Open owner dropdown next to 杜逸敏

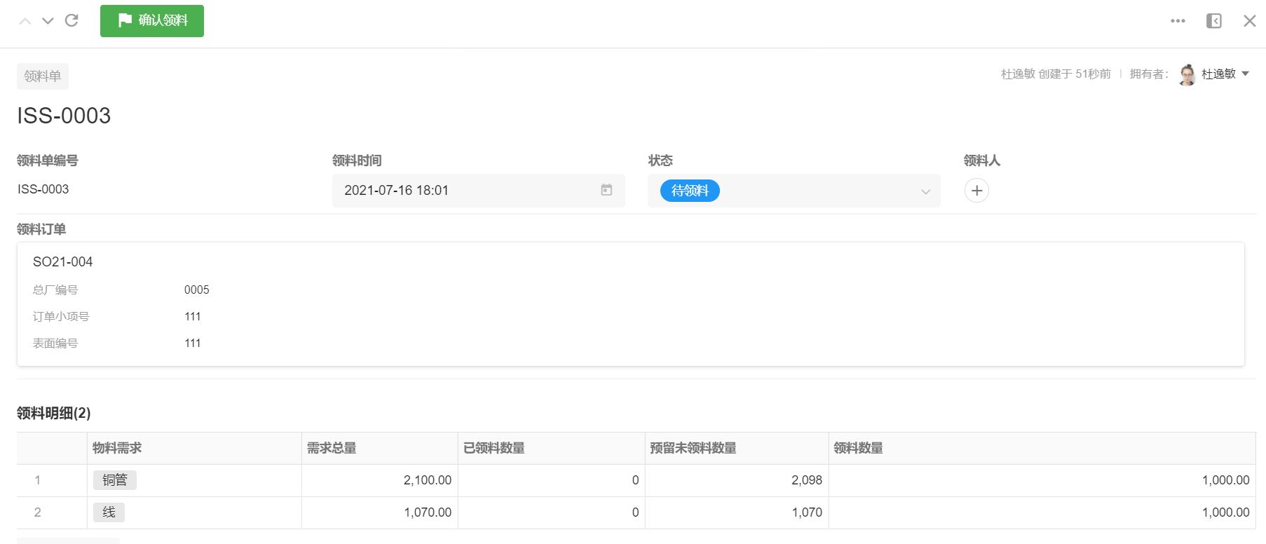point(1246,74)
